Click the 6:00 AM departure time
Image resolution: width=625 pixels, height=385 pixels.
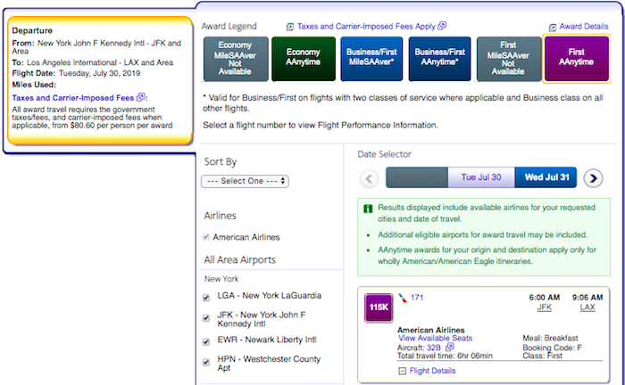pos(544,298)
